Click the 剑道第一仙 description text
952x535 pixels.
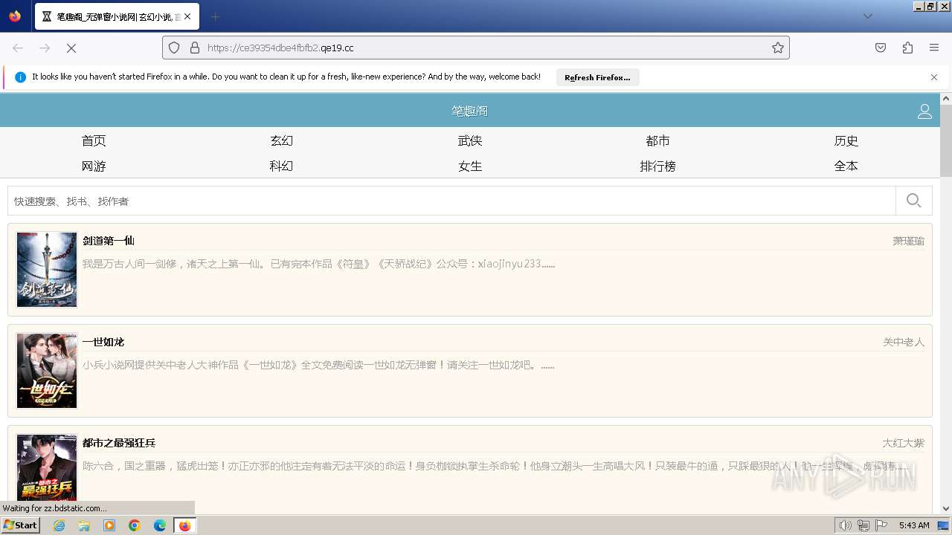point(319,264)
